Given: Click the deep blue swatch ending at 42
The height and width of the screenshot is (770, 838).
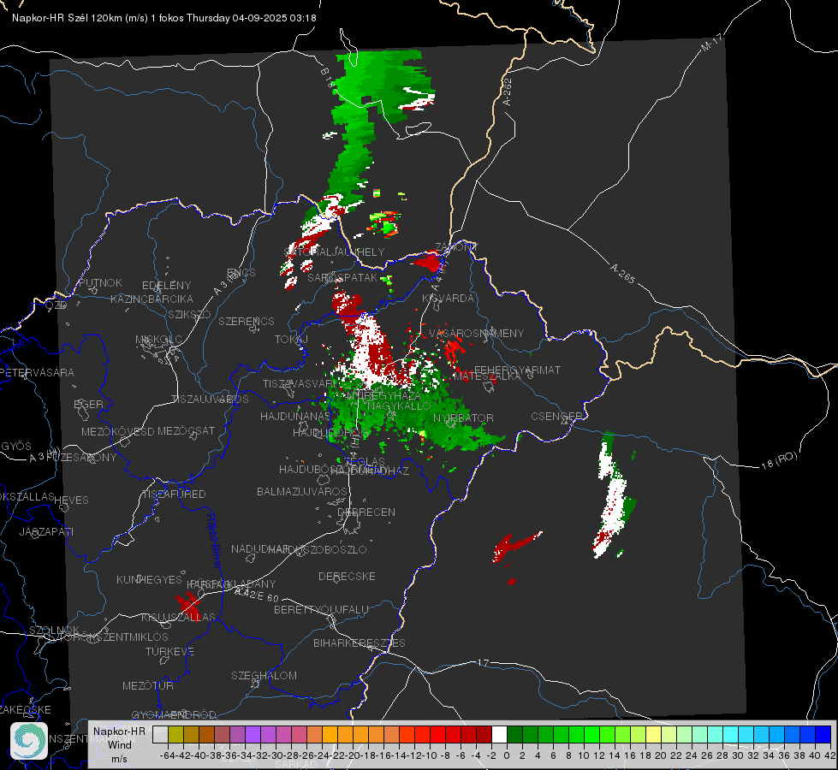Looking at the screenshot, I should coord(823,734).
